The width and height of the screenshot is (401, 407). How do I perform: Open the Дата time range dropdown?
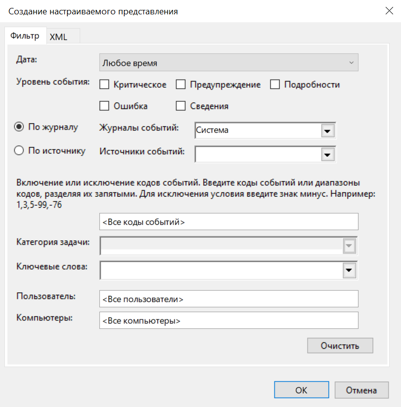pos(228,63)
